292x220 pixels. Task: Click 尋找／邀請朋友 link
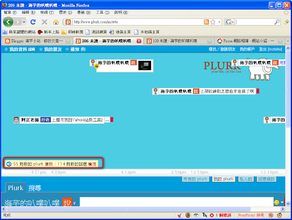pos(222,49)
